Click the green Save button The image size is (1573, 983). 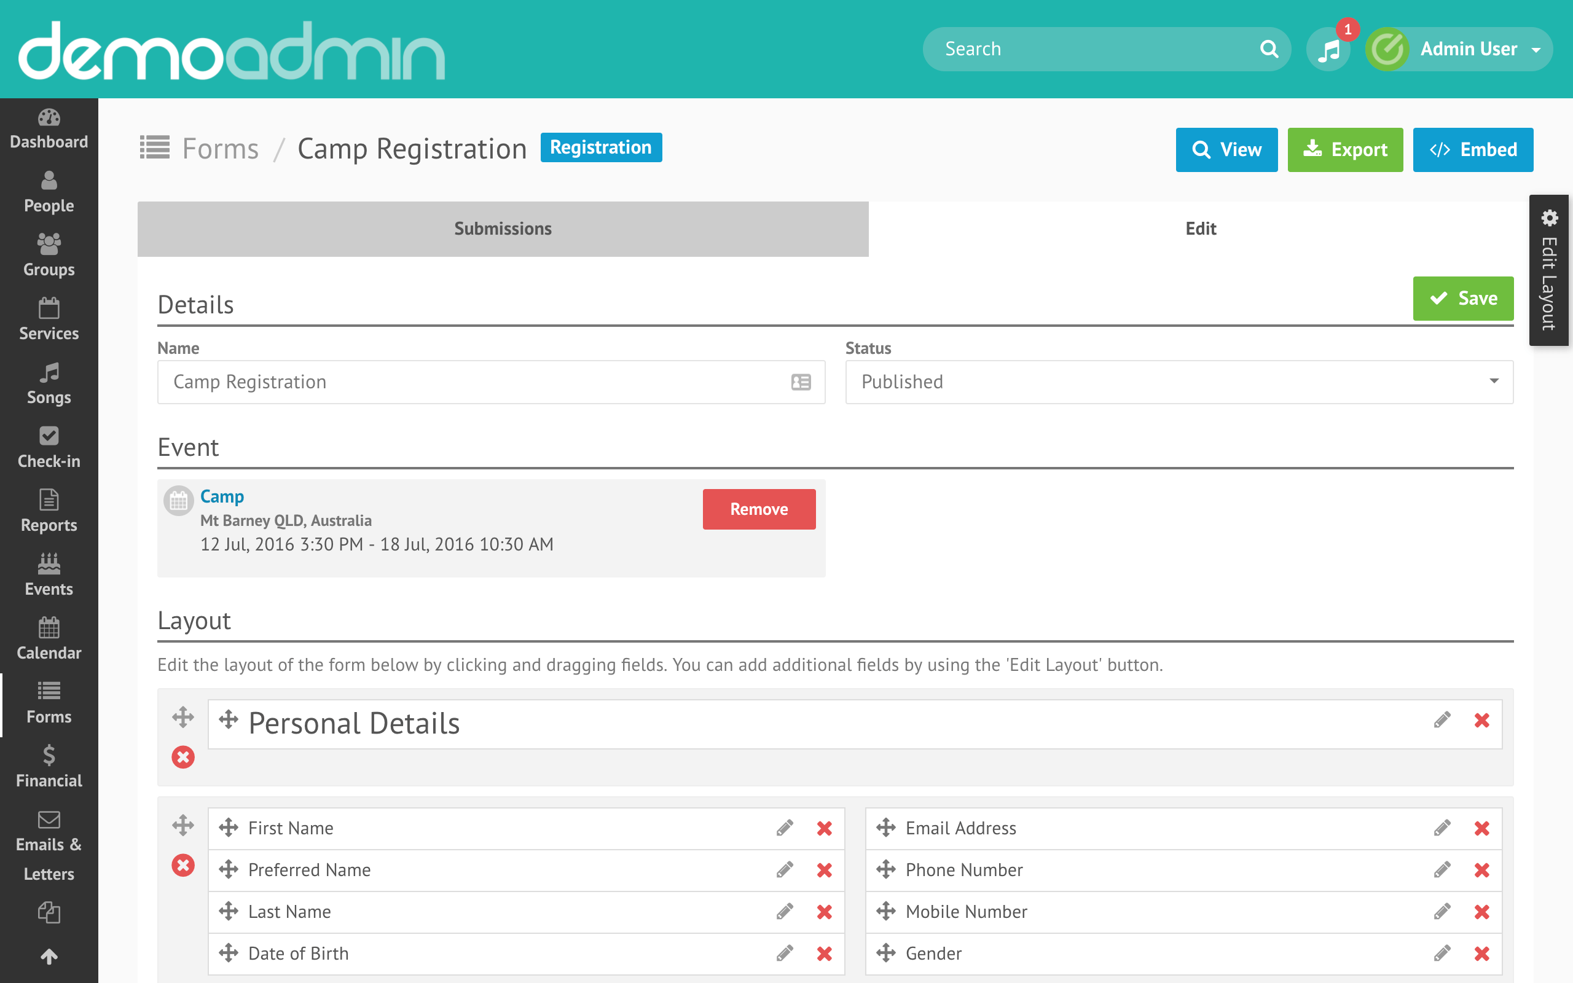pyautogui.click(x=1462, y=299)
